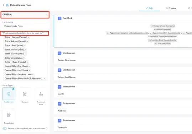
Task: Click the Patient Last Name question label
Action: pyautogui.click(x=67, y=77)
